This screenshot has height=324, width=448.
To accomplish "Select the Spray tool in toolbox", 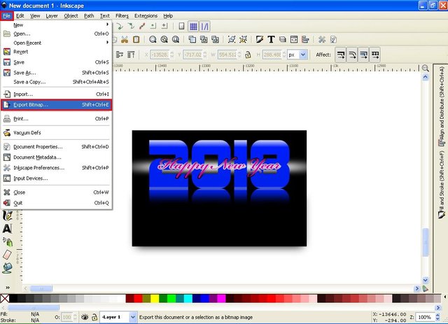I will tap(8, 242).
